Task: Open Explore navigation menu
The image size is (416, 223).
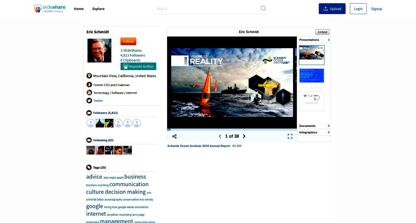Action: click(x=98, y=9)
